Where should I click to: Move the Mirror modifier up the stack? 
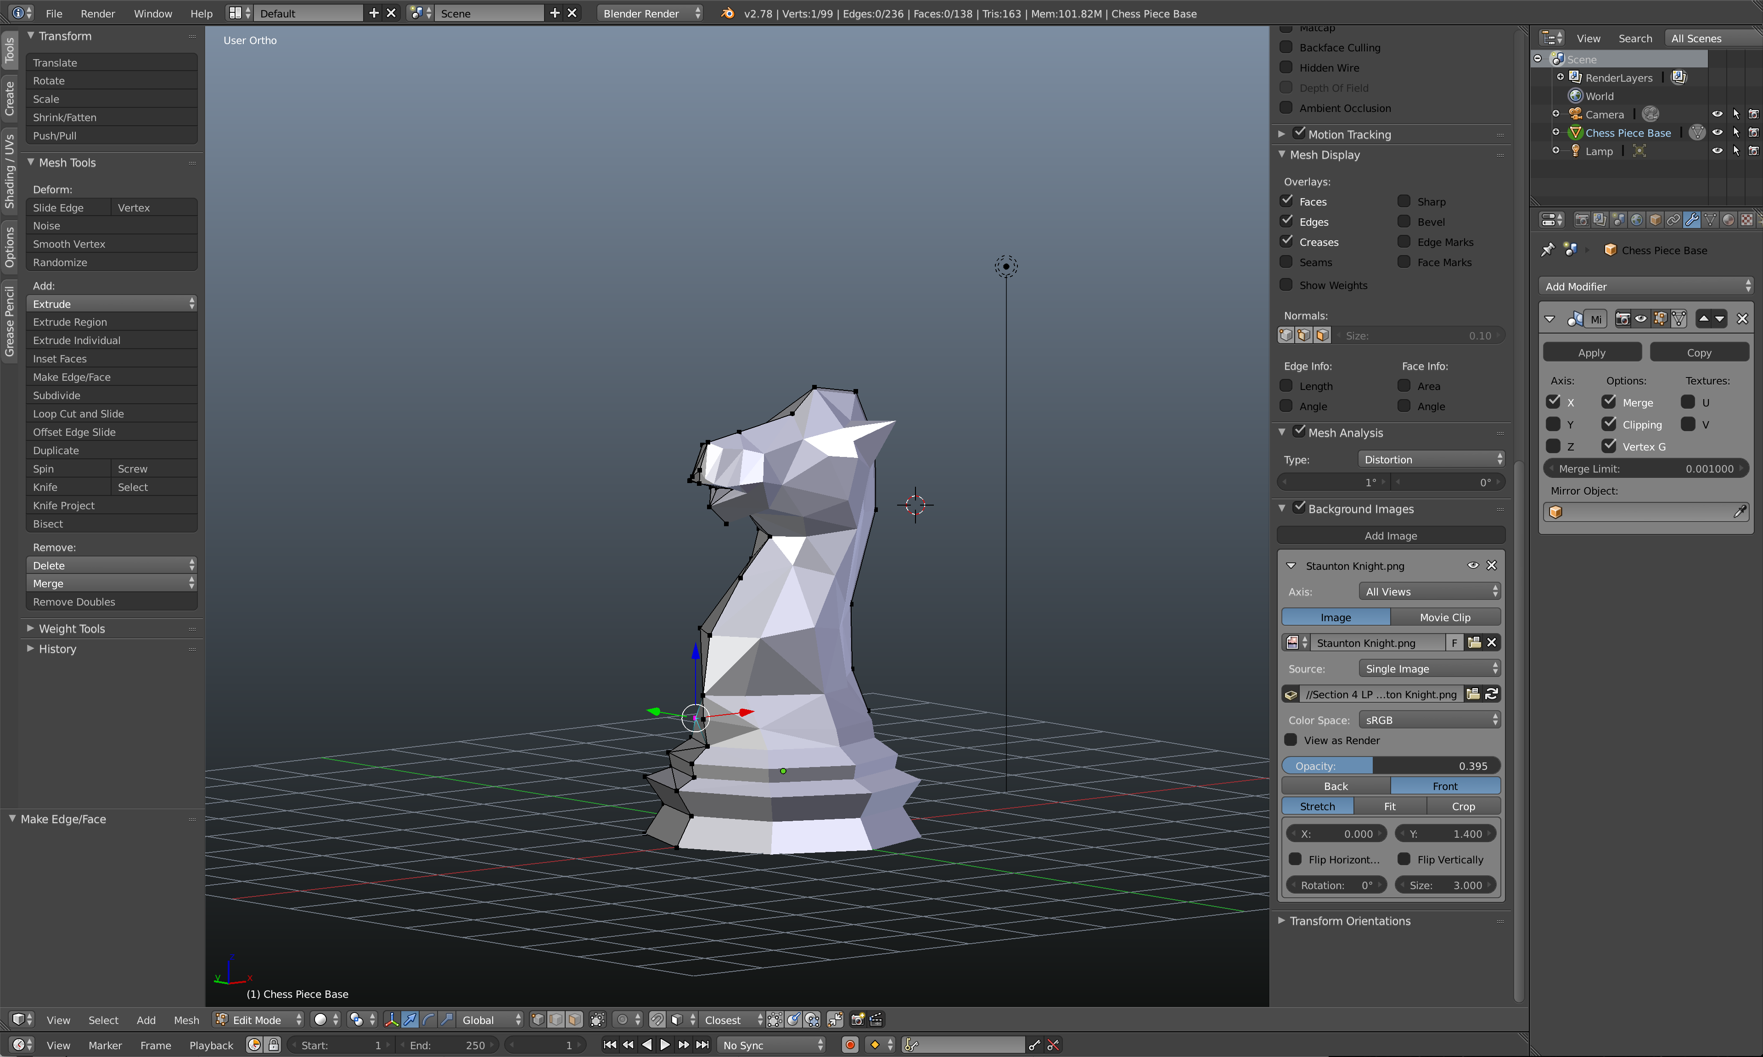(x=1703, y=319)
